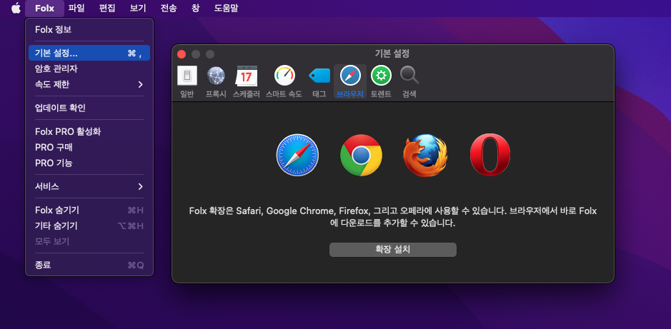
Task: Choose 업데이트 확인 menu item
Action: (x=89, y=108)
